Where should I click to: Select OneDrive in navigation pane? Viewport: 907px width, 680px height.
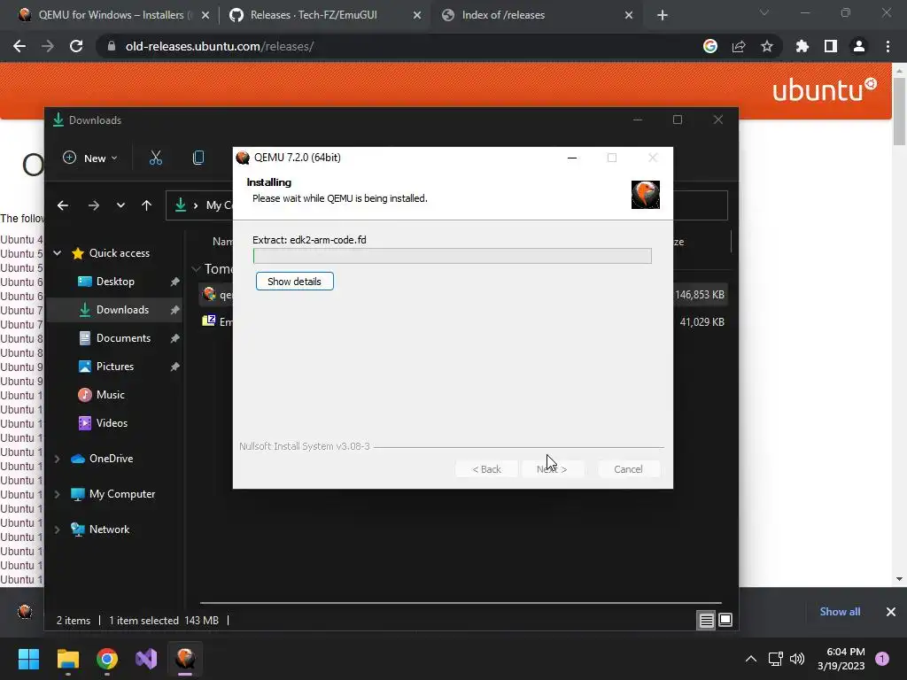click(111, 459)
